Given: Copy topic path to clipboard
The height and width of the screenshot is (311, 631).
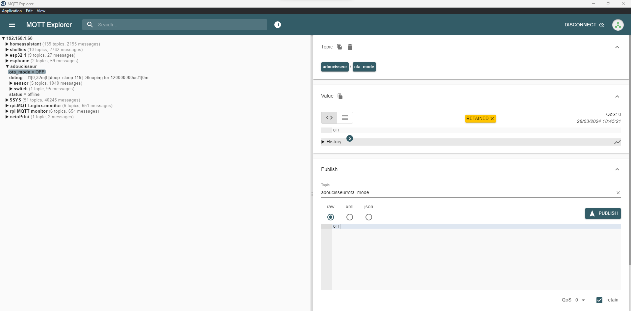Looking at the screenshot, I should (x=340, y=47).
